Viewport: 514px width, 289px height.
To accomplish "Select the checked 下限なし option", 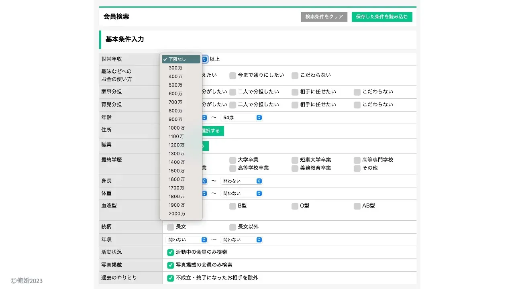I will 181,59.
